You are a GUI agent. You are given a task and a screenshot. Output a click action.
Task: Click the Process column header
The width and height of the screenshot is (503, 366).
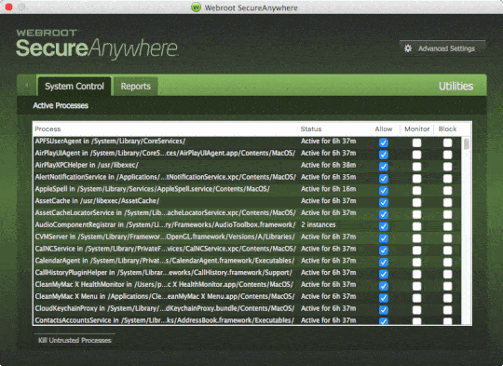pos(48,129)
